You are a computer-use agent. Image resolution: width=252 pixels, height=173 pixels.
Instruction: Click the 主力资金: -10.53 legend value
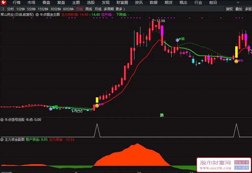tap(61, 140)
